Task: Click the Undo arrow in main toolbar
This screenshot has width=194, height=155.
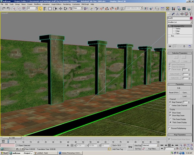Action: [x=3, y=8]
